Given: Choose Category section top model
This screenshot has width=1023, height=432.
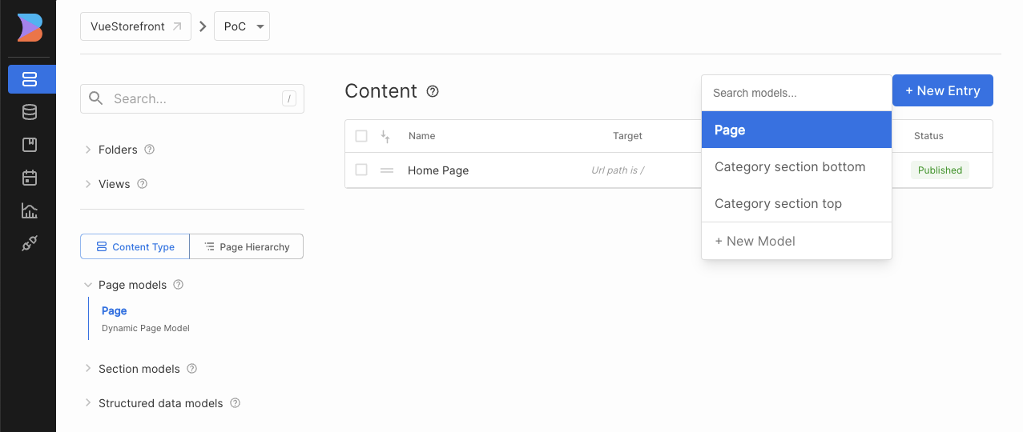Looking at the screenshot, I should 796,204.
